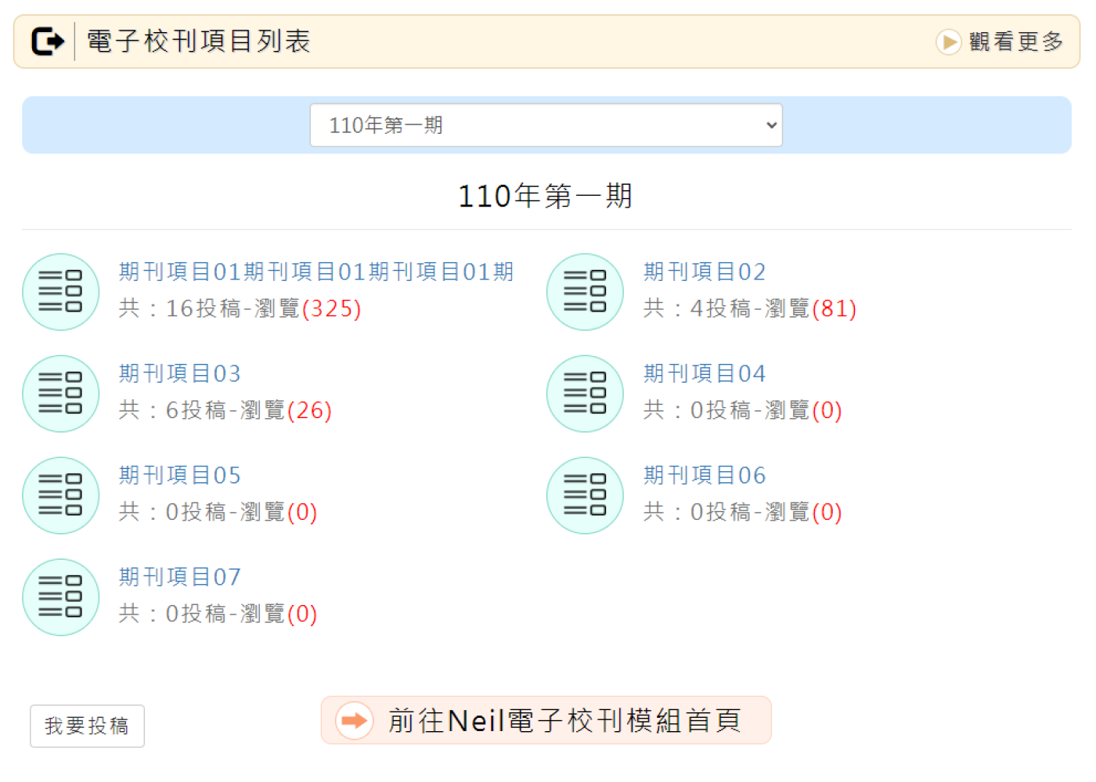
Task: Open the 110年第一期 issue dropdown
Action: point(546,125)
